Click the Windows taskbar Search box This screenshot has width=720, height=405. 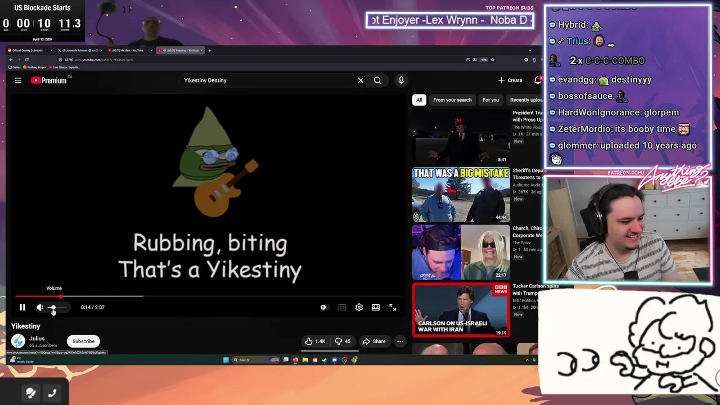(256, 360)
